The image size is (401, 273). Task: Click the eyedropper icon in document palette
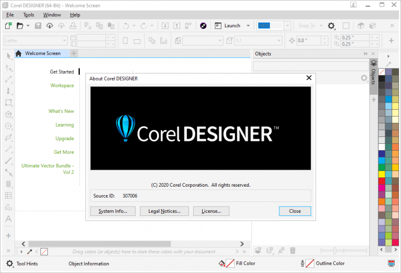pyautogui.click(x=30, y=252)
